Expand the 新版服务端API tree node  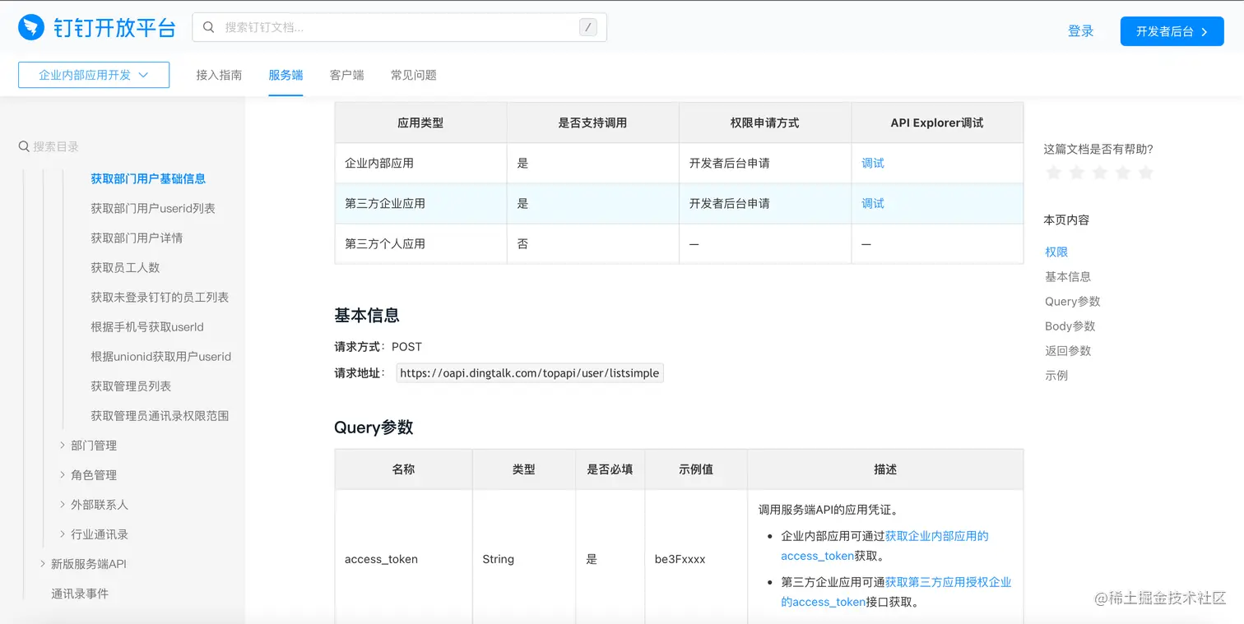click(x=43, y=563)
